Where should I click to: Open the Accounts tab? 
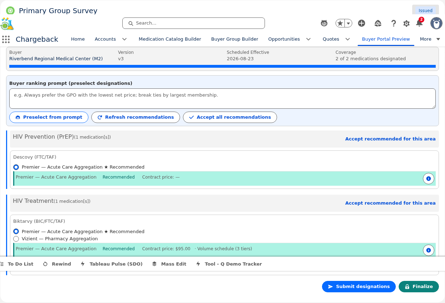tap(105, 39)
